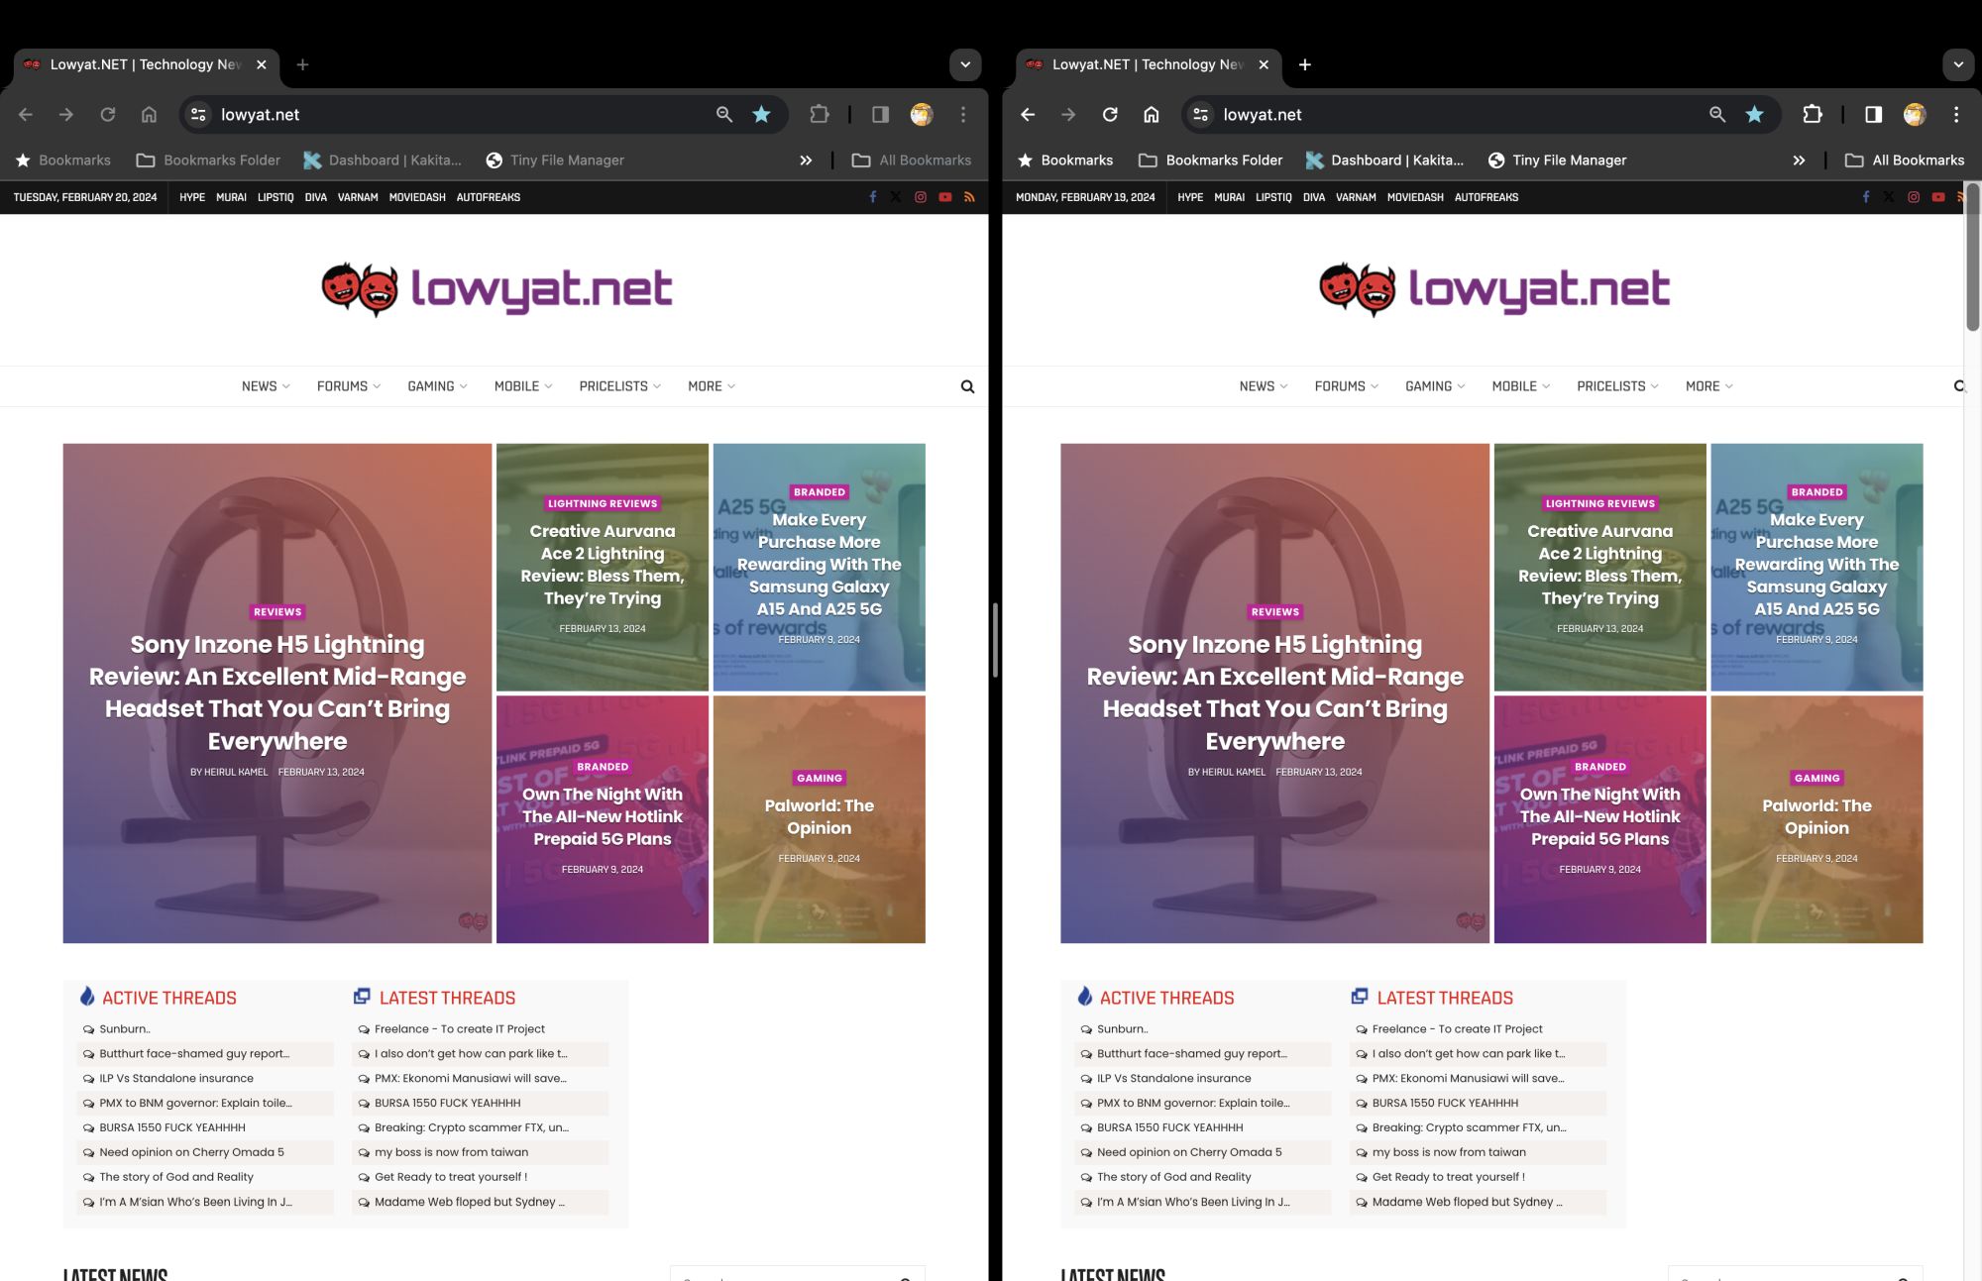Open Chrome three-dot menu in right window
Viewport: 1982px width, 1281px height.
click(x=1956, y=114)
